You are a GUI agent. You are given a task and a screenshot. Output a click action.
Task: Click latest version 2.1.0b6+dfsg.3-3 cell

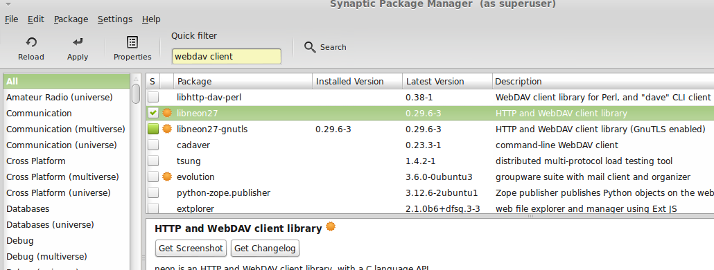coord(442,208)
